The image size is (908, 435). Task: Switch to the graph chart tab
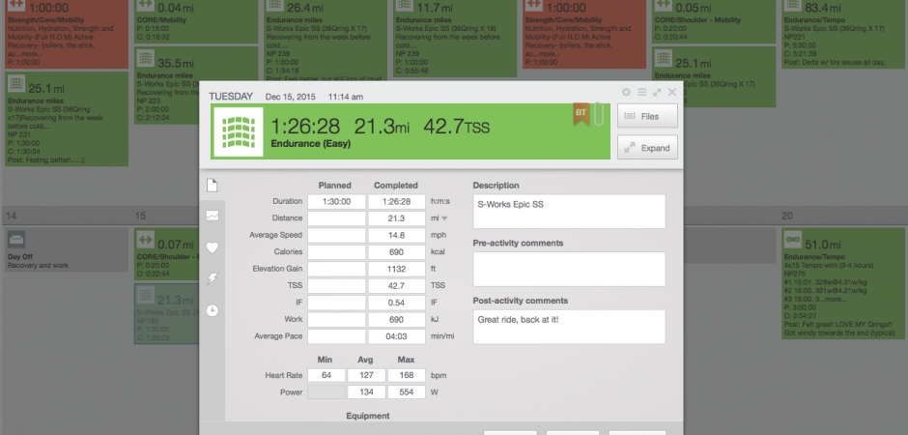(x=213, y=215)
